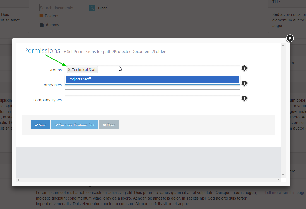The width and height of the screenshot is (306, 209).
Task: Clear the document search
Action: (102, 8)
